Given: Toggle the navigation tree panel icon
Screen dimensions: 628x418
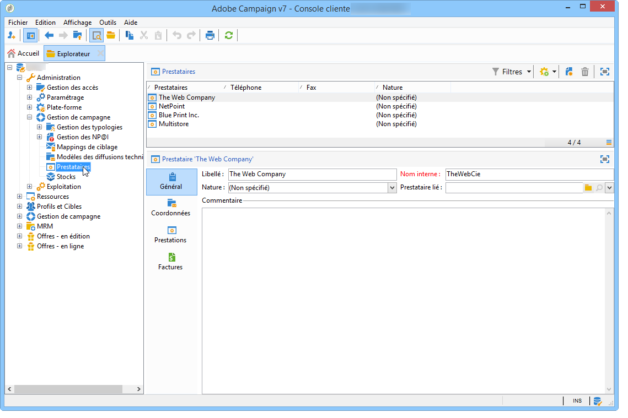Looking at the screenshot, I should point(30,36).
